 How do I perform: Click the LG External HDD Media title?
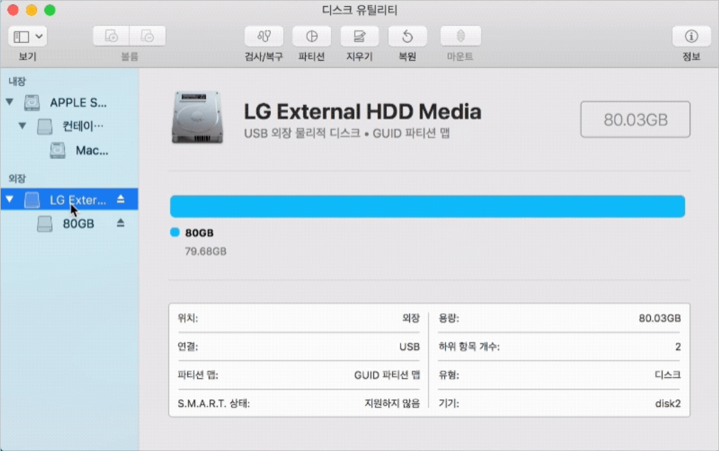[362, 111]
